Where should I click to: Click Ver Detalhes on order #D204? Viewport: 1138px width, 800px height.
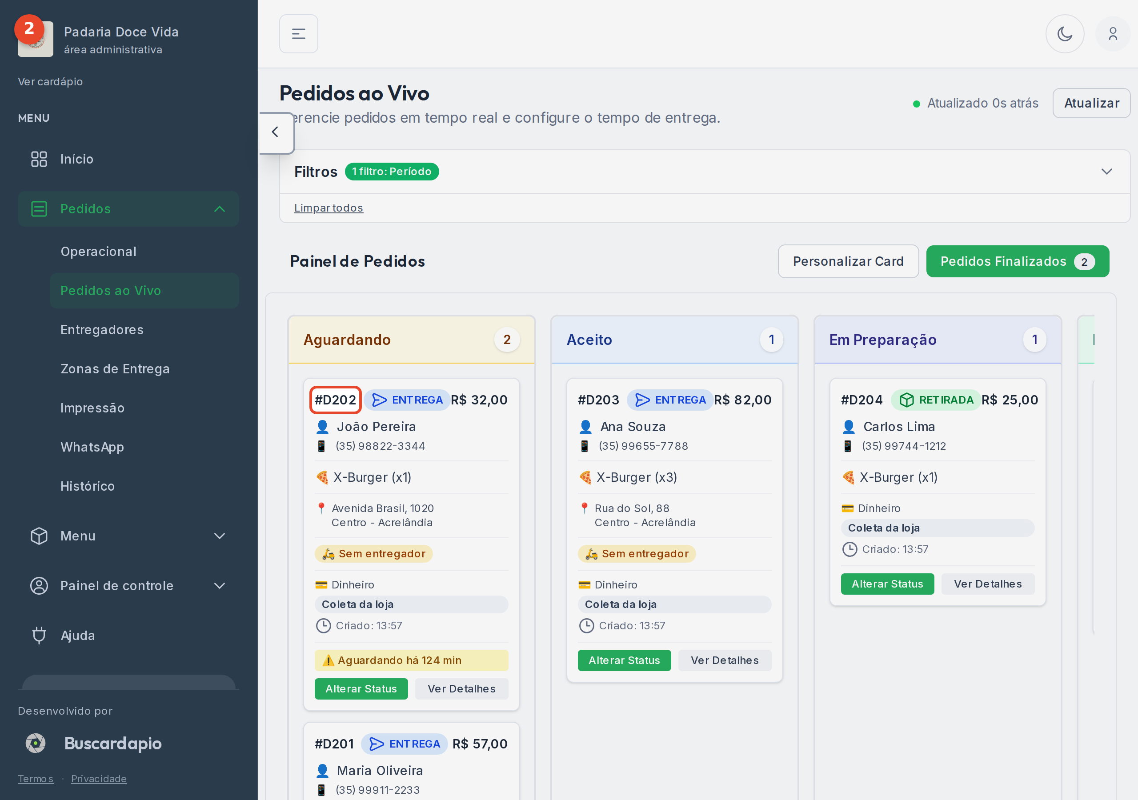[988, 584]
